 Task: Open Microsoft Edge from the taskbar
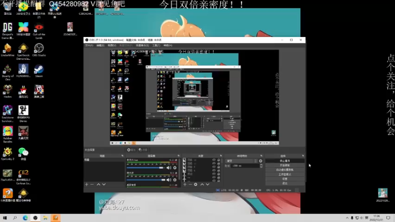25,218
